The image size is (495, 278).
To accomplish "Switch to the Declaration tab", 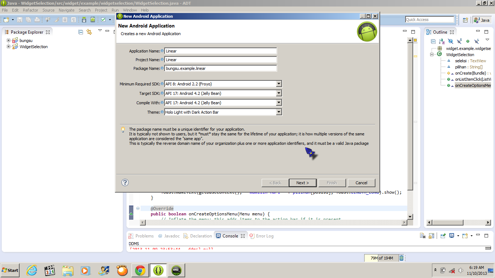I will (x=198, y=236).
